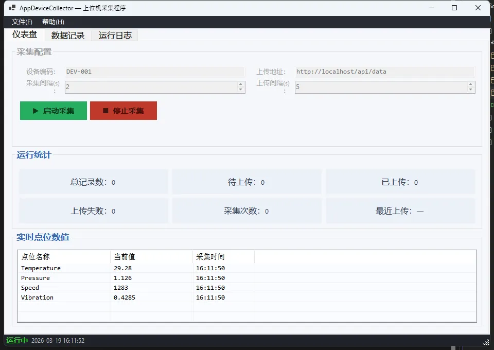Click the resize grip in status bar corner
Screen dimensions: 494x350
point(486,342)
